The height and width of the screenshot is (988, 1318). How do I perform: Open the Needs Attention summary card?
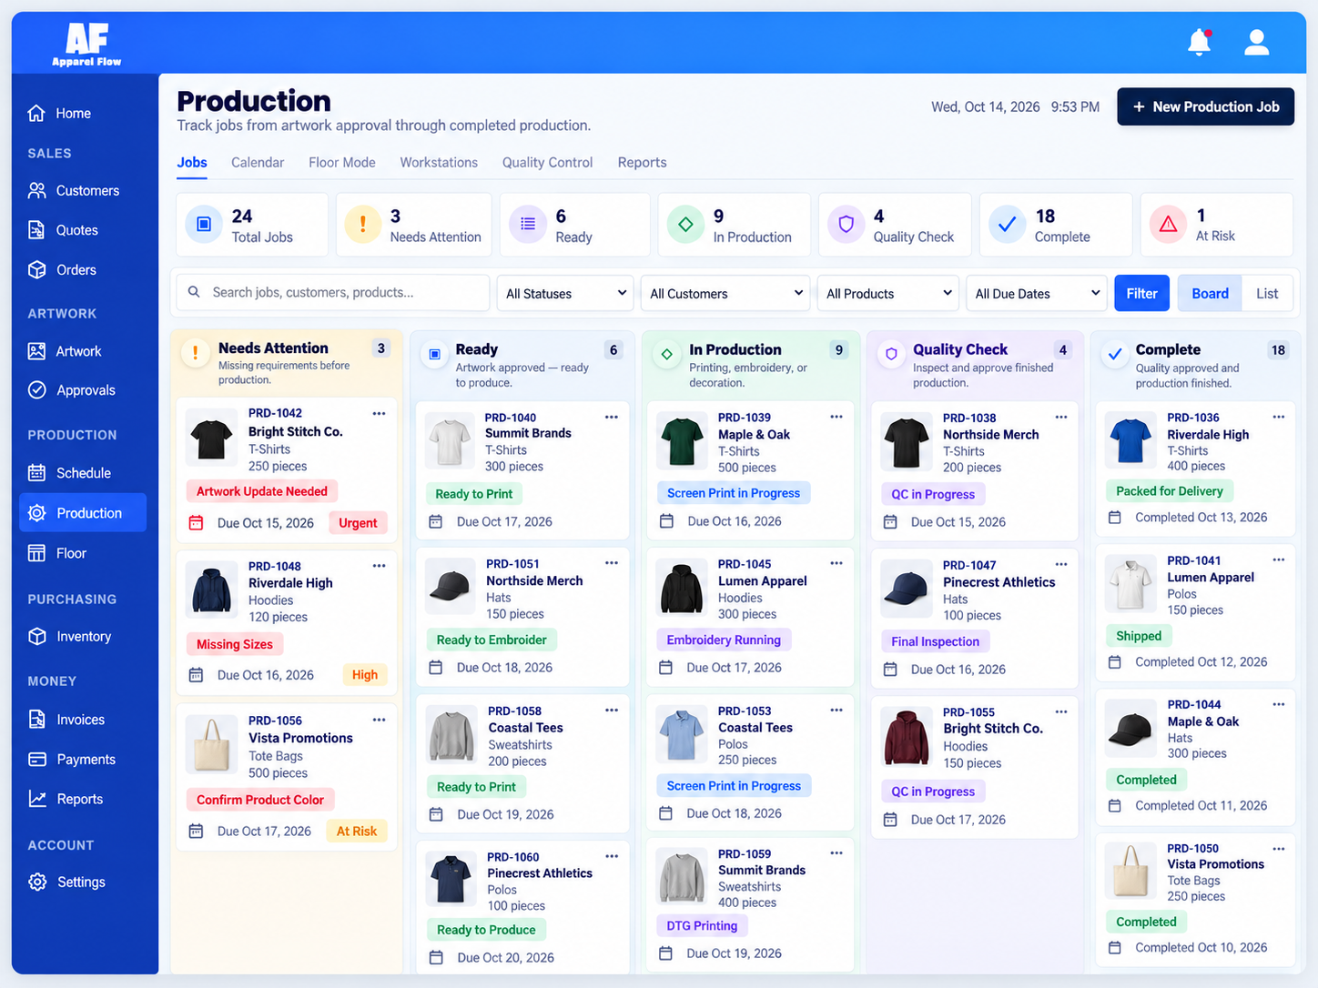(416, 225)
